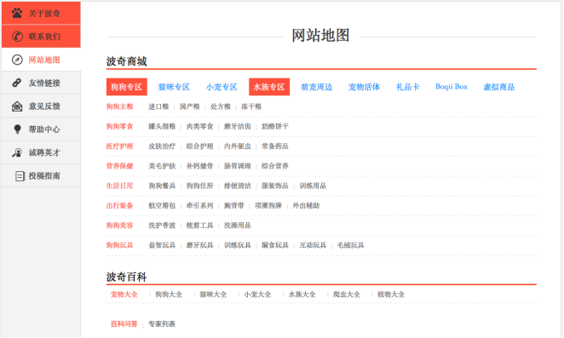Viewport: 564px width, 338px height.
Task: Open the 专家列表 link
Action: pyautogui.click(x=162, y=324)
